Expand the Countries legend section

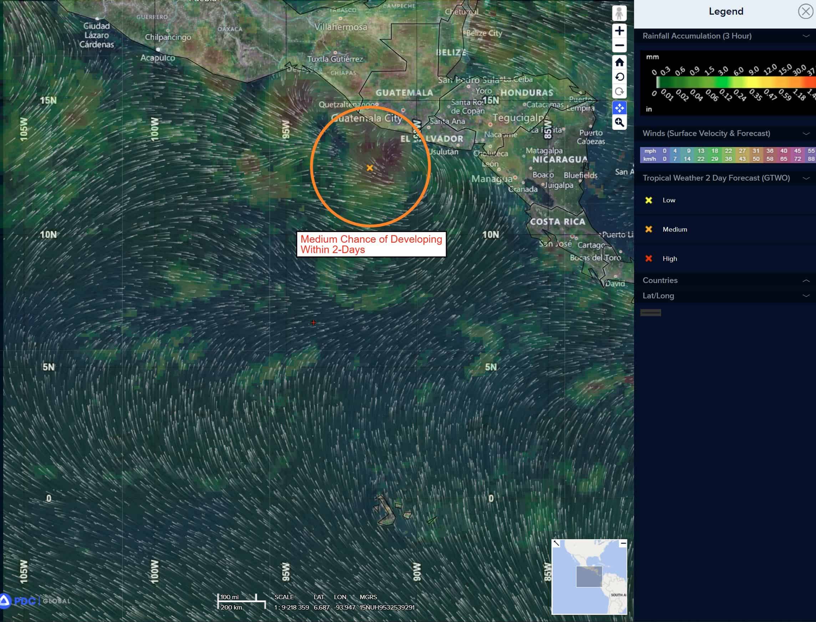point(806,280)
